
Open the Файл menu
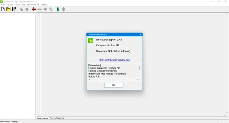3,5
